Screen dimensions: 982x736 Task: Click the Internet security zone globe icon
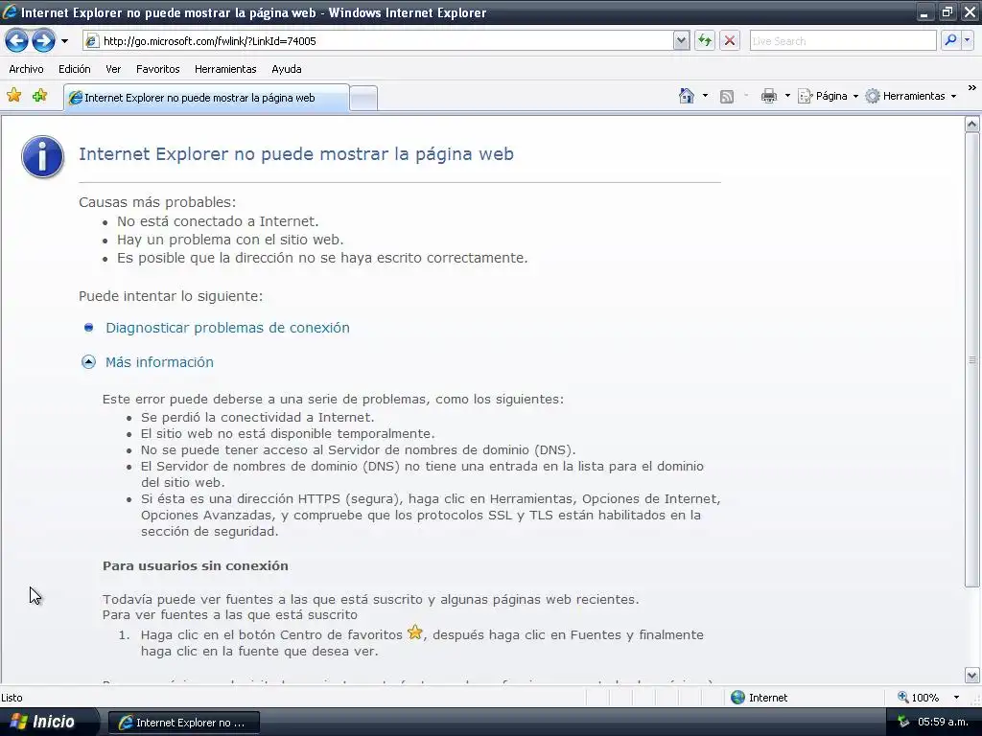coord(737,698)
